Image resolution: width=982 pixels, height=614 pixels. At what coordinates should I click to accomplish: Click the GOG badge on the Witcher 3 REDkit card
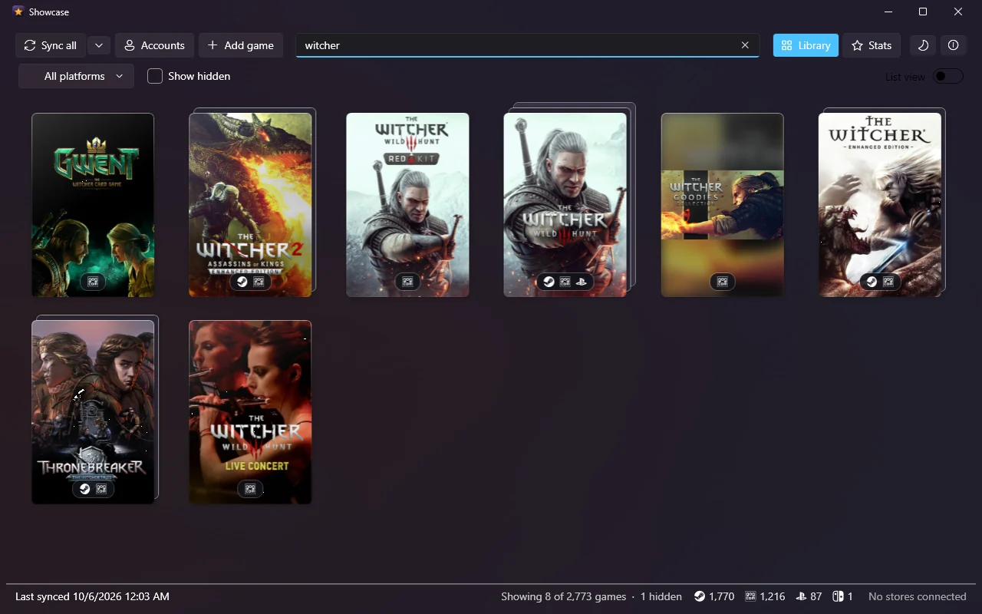click(x=407, y=282)
